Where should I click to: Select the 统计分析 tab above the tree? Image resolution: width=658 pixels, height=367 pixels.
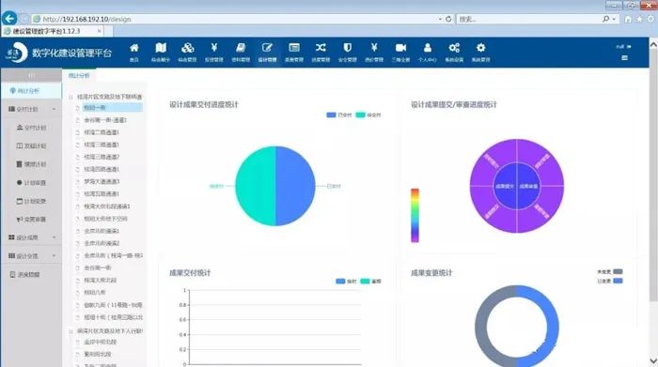(x=79, y=75)
